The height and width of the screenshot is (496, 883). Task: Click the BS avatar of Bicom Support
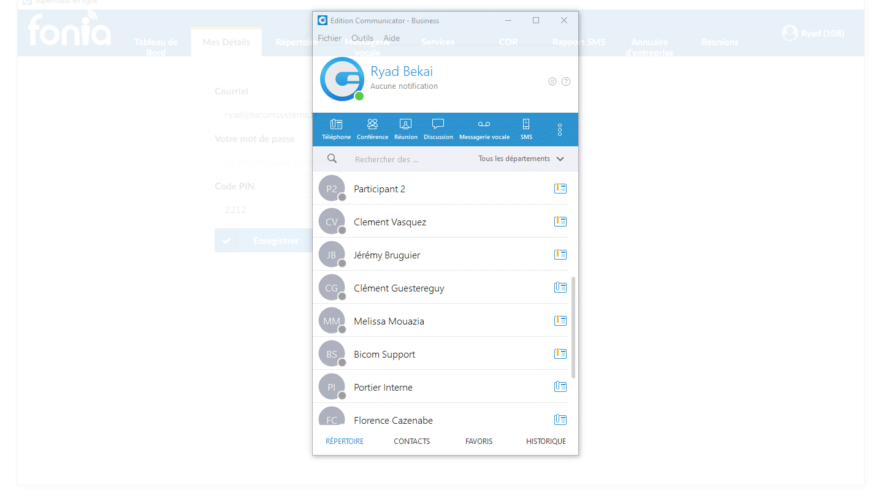point(332,354)
